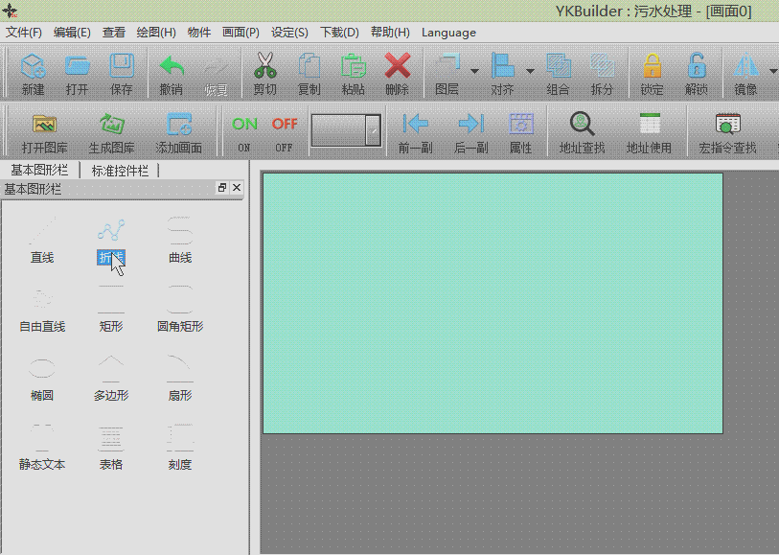This screenshot has height=555, width=779.
Task: Float the 基本图形栏 panel via dock button
Action: (x=222, y=188)
